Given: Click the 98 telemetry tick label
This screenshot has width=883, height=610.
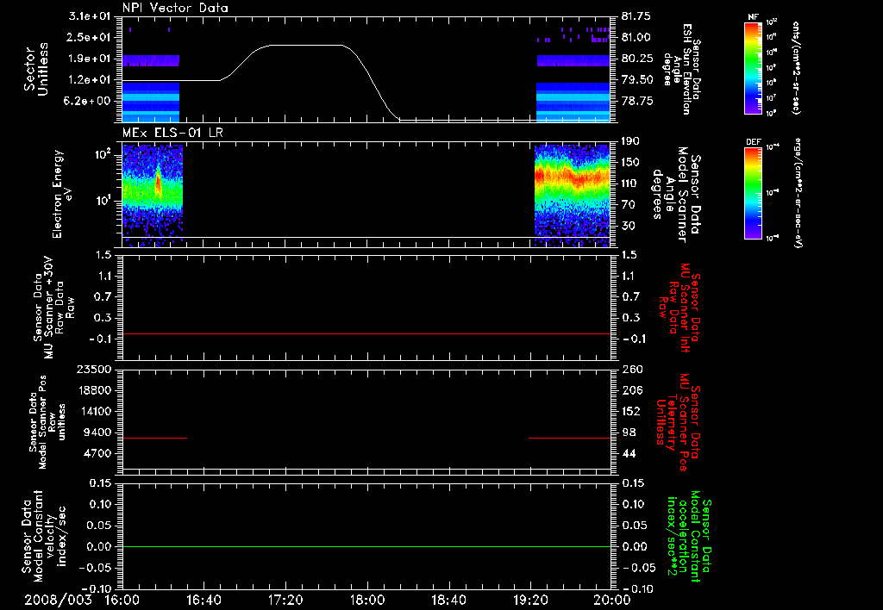Looking at the screenshot, I should tap(628, 433).
